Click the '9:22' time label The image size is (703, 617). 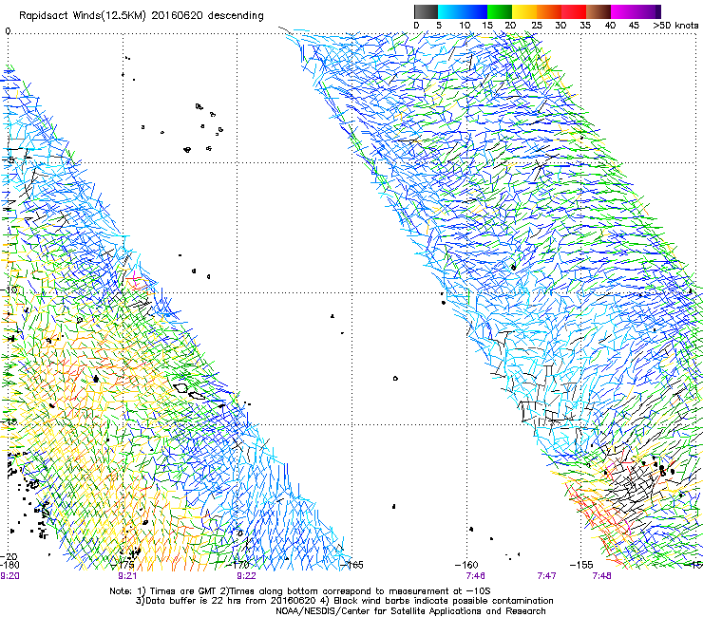click(x=246, y=576)
